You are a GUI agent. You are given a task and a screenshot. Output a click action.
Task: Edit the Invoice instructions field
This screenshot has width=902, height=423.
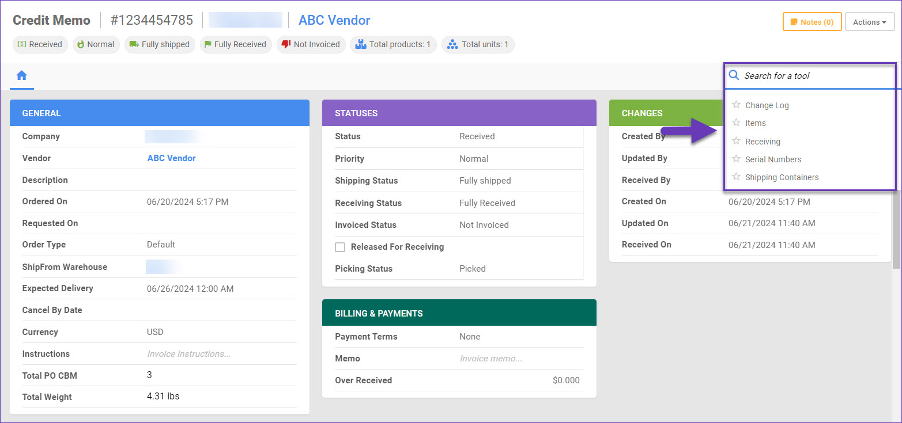click(189, 354)
